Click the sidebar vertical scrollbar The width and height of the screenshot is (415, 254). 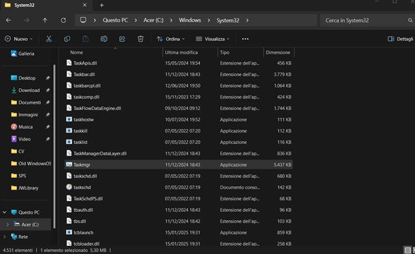point(54,146)
